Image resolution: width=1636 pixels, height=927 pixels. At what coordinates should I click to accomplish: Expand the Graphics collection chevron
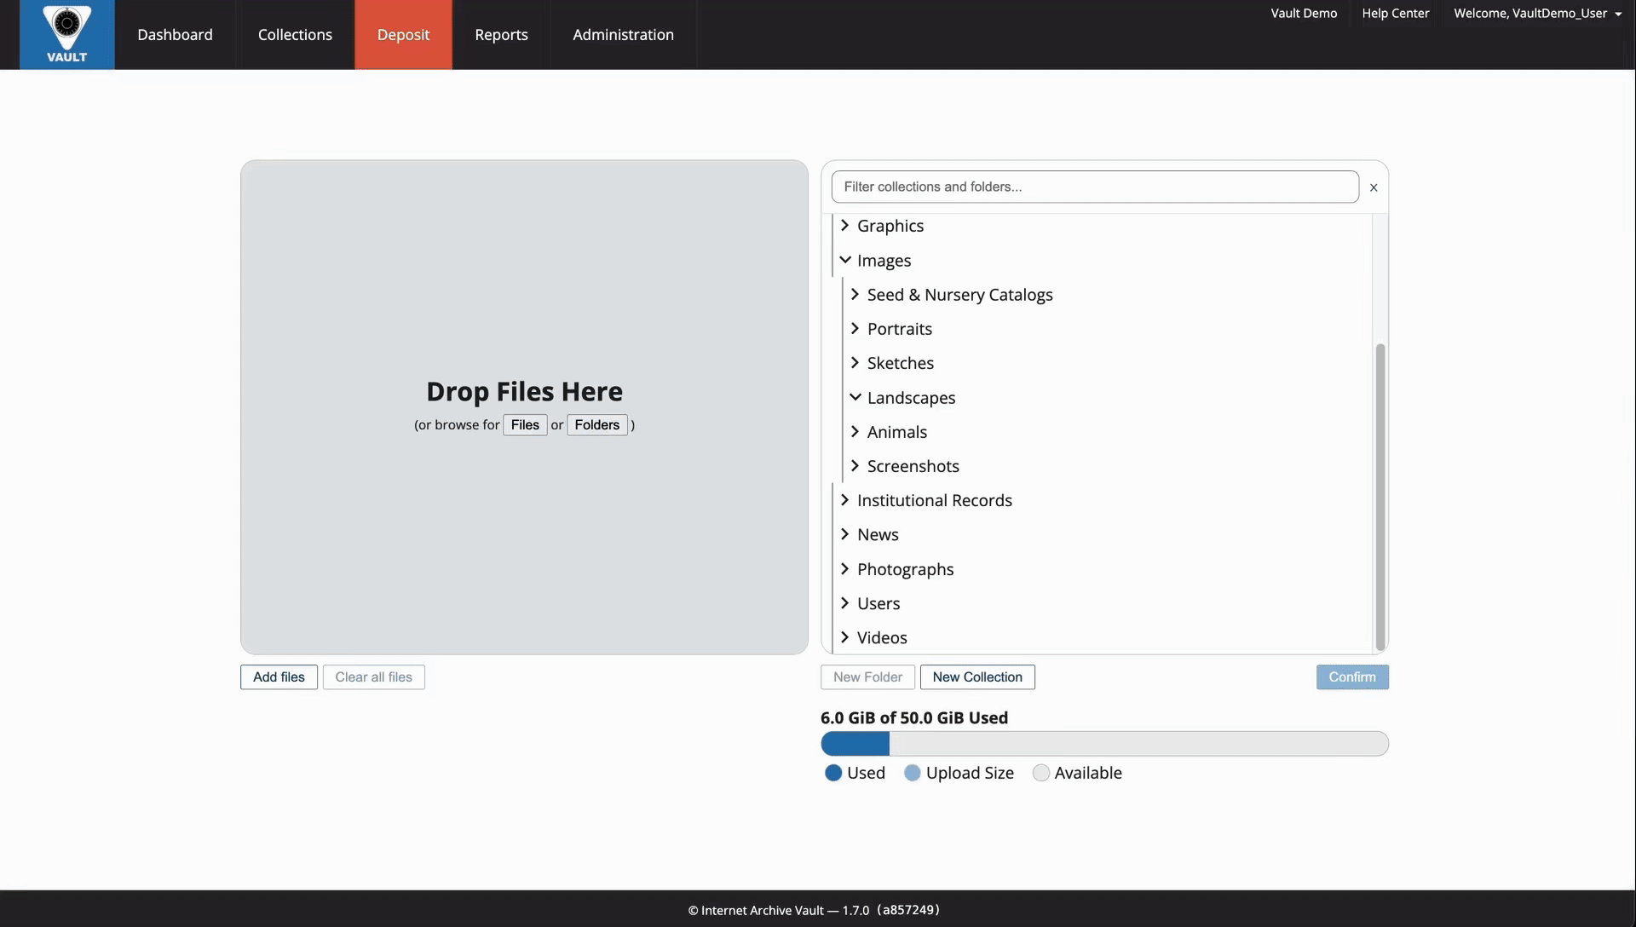844,225
